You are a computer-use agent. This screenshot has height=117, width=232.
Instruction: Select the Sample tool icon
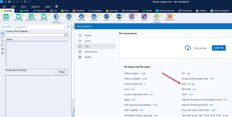click(x=94, y=16)
